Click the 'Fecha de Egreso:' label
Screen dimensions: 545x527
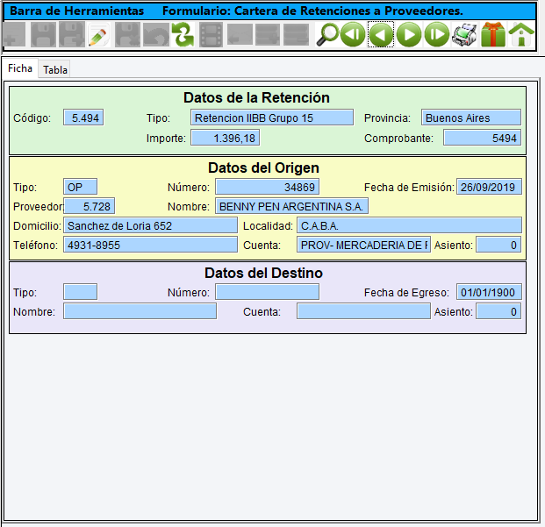[406, 293]
